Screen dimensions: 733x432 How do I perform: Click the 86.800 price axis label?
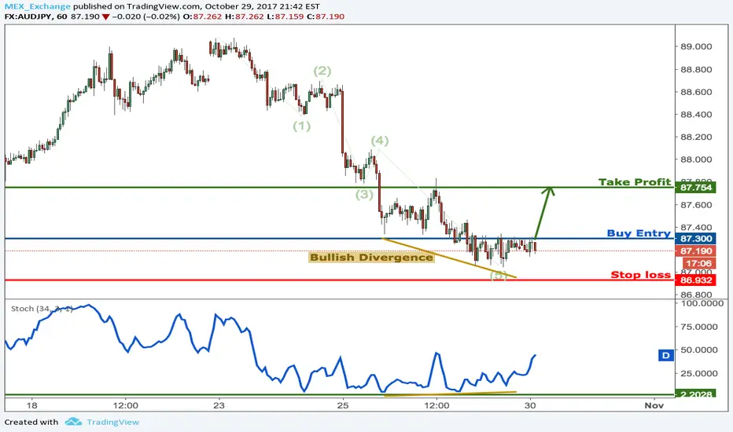pyautogui.click(x=696, y=295)
